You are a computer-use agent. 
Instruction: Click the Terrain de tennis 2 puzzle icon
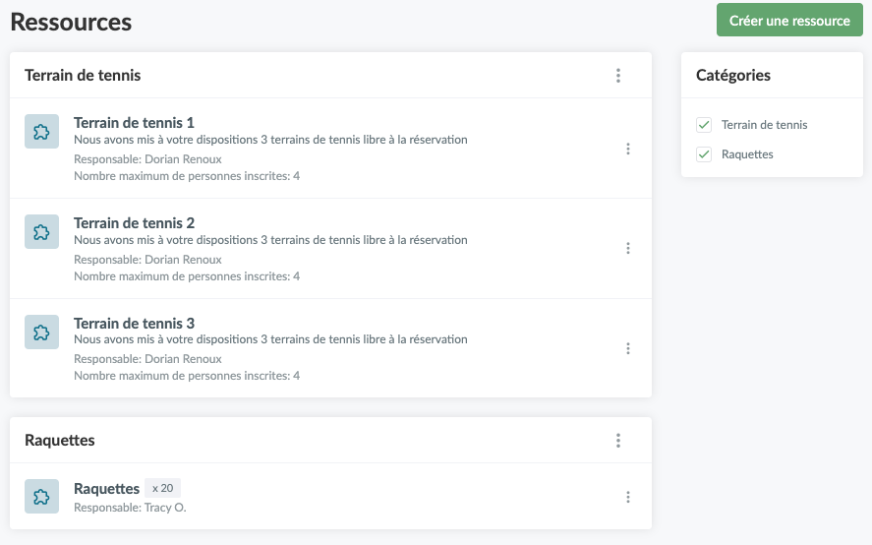(x=41, y=231)
